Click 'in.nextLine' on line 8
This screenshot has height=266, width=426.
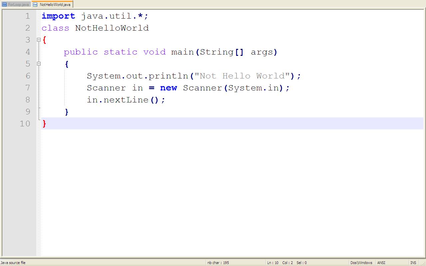point(117,100)
